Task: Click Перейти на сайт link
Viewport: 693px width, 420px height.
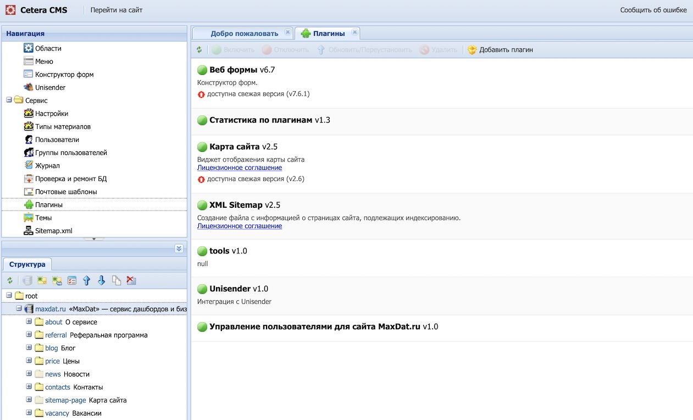Action: tap(117, 10)
